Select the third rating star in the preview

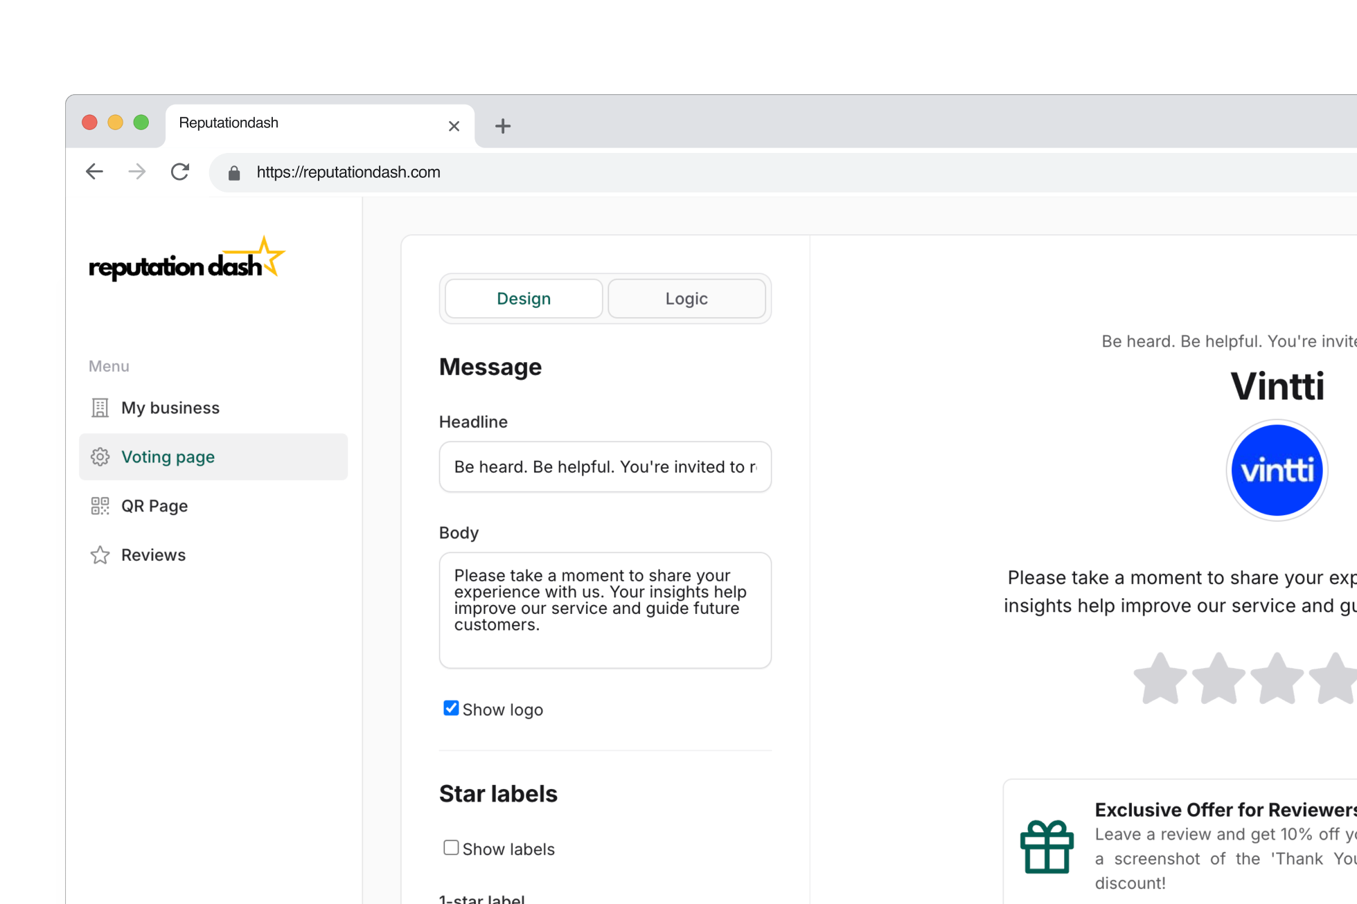[1277, 678]
